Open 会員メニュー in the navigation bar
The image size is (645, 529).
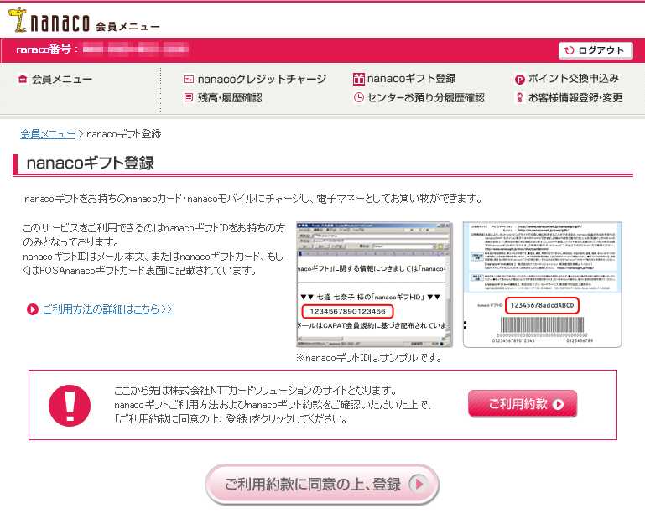62,79
